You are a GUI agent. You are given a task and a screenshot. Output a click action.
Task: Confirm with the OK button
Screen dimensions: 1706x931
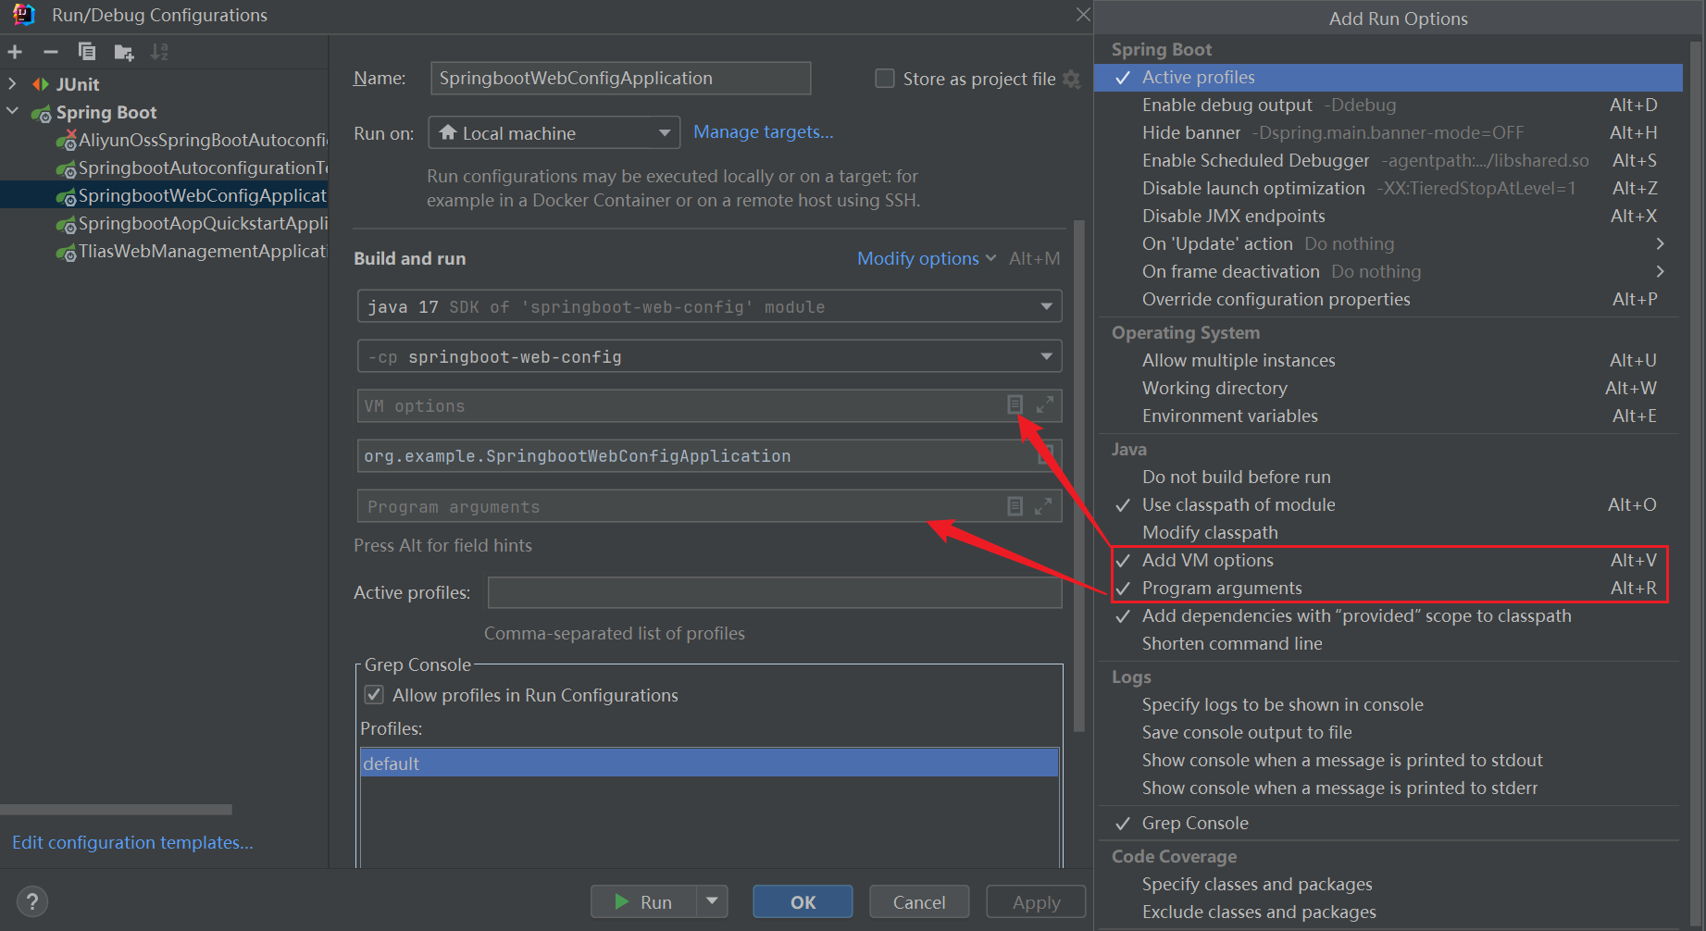[x=803, y=900]
